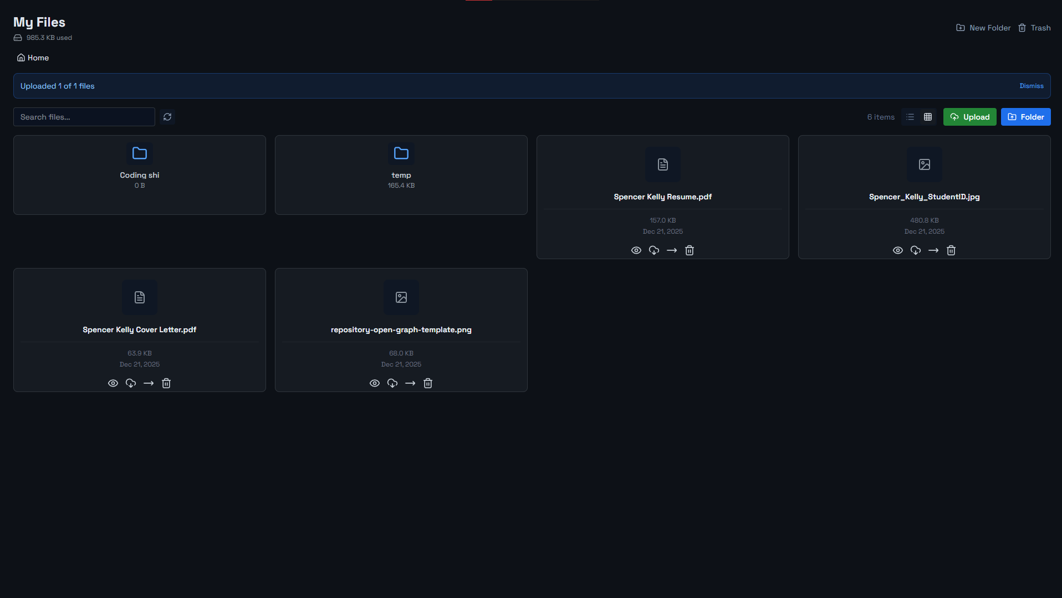Move Spencer Kelly Cover Letter.pdf using arrow icon
This screenshot has height=598, width=1062.
point(148,383)
